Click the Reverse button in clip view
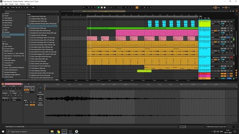 coord(40,105)
